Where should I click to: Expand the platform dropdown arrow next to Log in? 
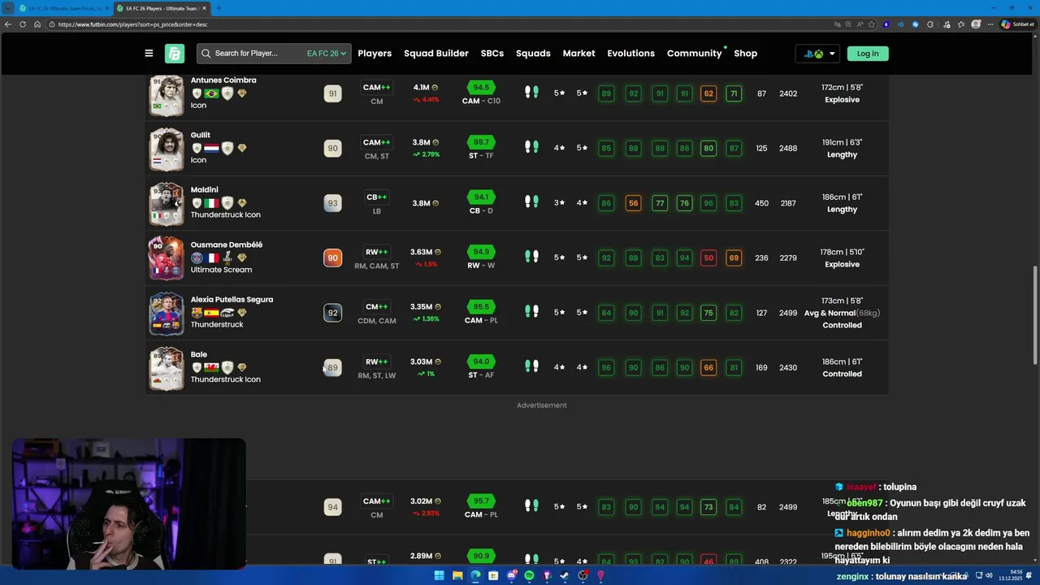pyautogui.click(x=832, y=54)
